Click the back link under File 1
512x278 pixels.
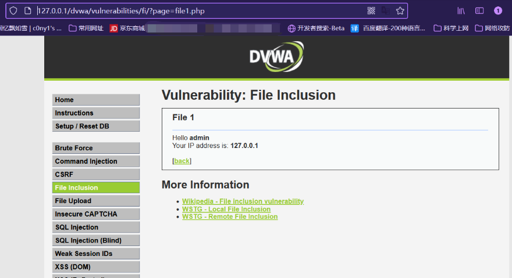[x=182, y=161]
